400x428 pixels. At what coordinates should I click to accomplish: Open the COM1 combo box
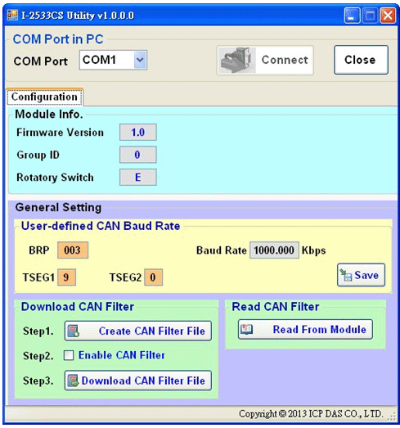pyautogui.click(x=113, y=60)
